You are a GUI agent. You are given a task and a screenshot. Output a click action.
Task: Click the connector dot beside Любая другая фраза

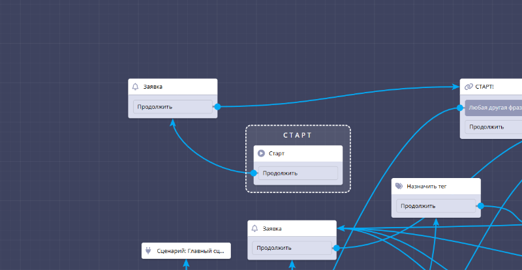coord(460,108)
